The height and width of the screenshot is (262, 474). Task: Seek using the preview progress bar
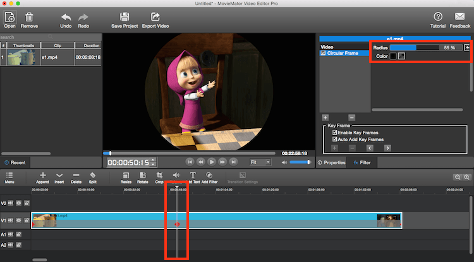(x=189, y=153)
